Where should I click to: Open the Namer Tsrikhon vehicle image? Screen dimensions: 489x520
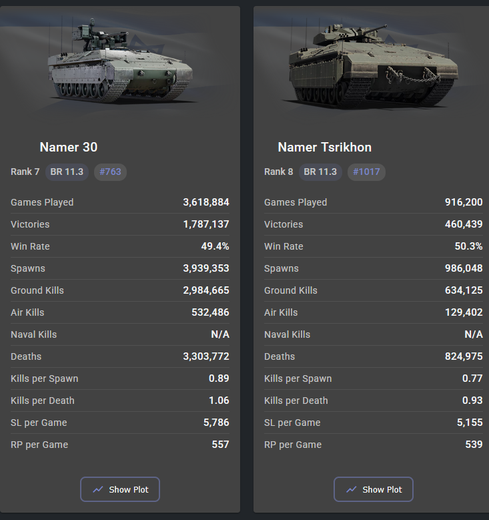click(x=373, y=65)
